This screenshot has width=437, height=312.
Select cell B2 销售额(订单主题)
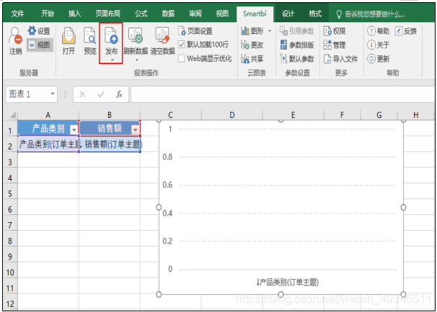[x=110, y=144]
